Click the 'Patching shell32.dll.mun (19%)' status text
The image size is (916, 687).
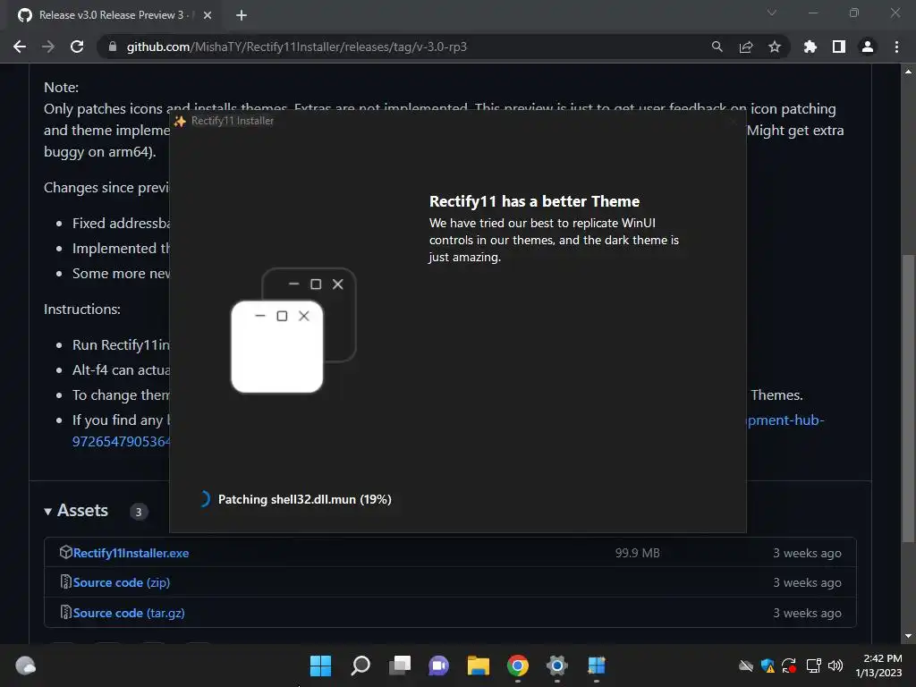coord(305,499)
